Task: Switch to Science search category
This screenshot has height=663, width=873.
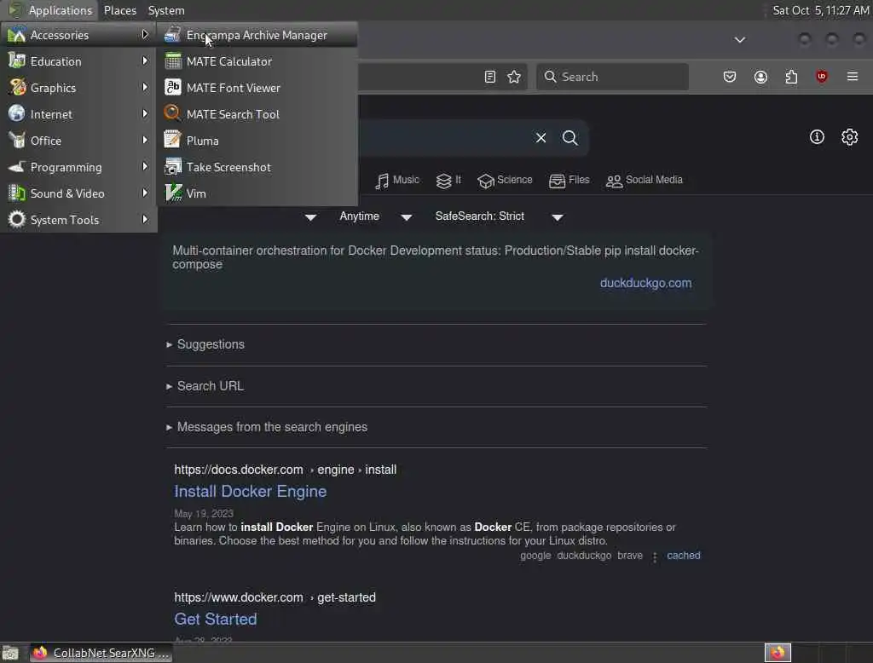Action: click(505, 181)
